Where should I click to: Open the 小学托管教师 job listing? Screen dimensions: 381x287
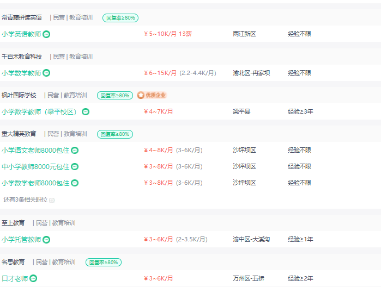point(21,240)
